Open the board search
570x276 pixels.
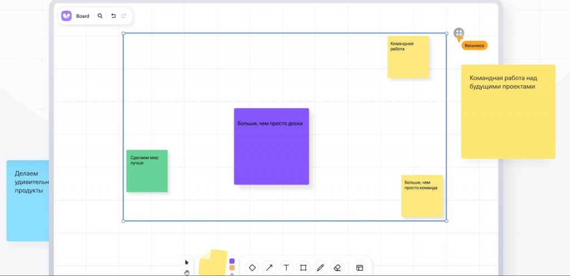point(100,16)
